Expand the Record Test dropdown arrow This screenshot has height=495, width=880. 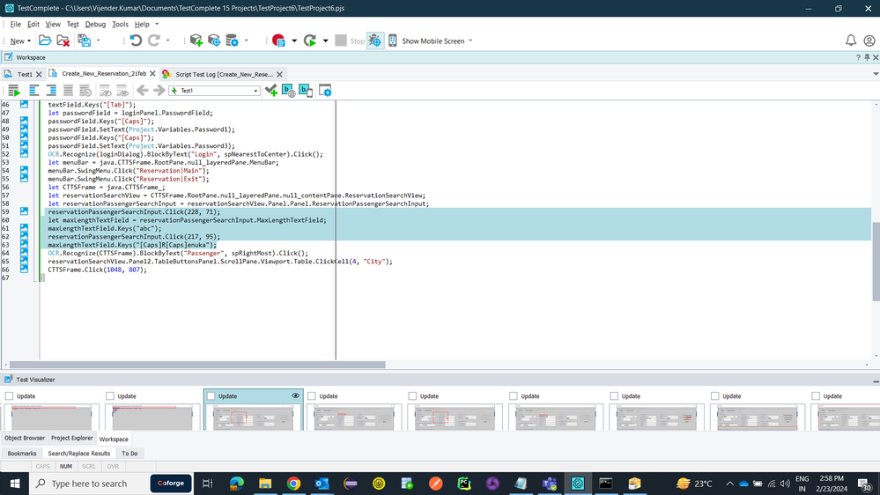click(x=294, y=41)
